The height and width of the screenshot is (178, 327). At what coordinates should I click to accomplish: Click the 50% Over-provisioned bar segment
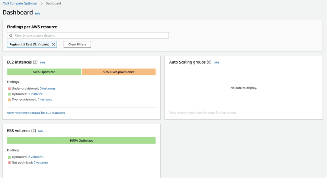point(119,72)
